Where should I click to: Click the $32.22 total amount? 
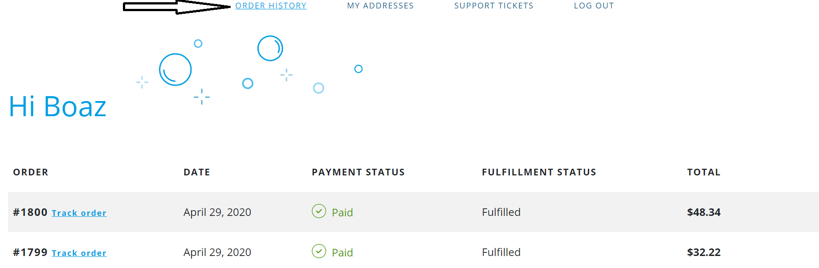coord(704,252)
